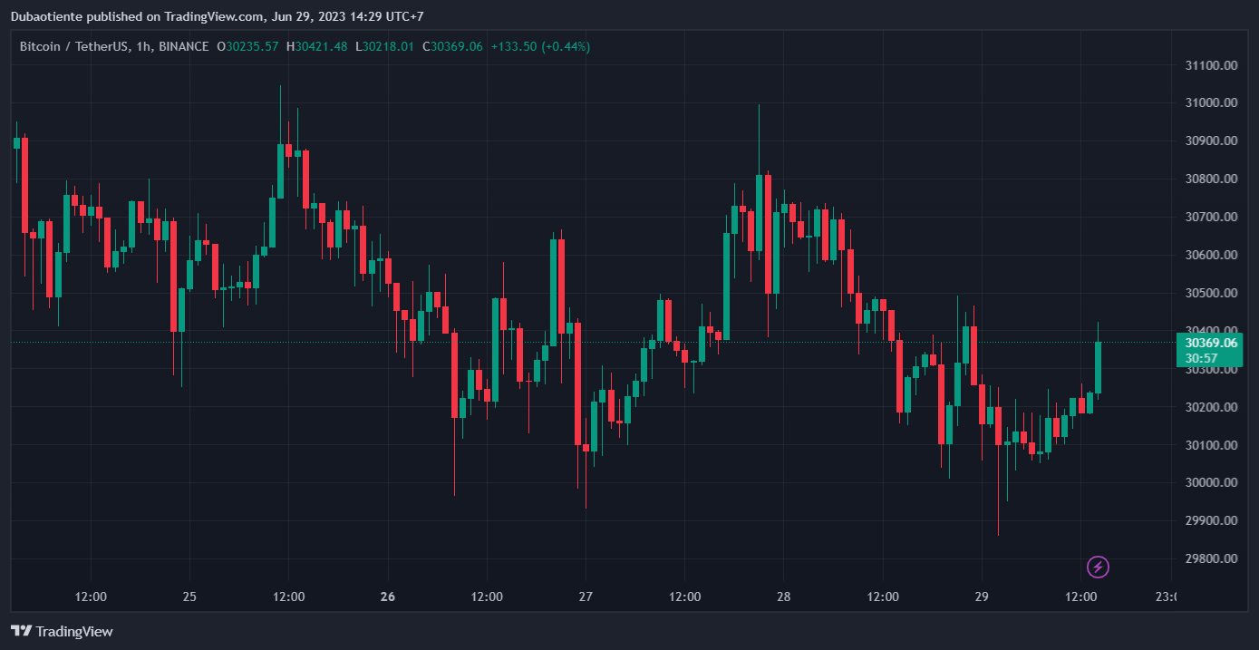1259x650 pixels.
Task: Click the bold date label 26 on time axis
Action: coord(388,597)
